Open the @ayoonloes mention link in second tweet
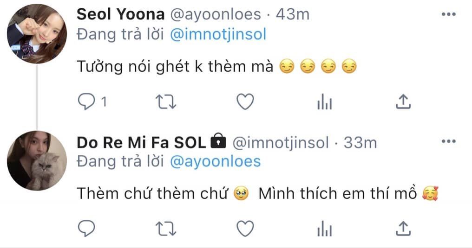The image size is (472, 248). click(x=215, y=161)
